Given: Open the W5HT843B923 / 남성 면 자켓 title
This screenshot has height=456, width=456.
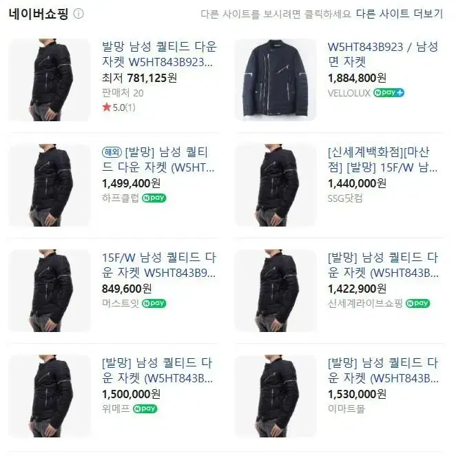Looking at the screenshot, I should click(383, 54).
